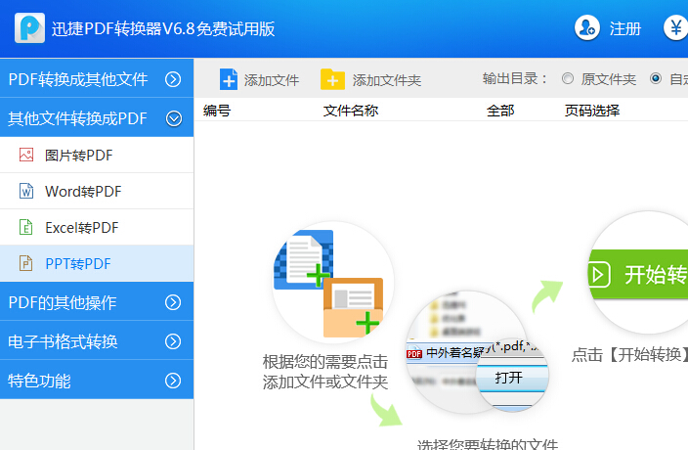This screenshot has width=688, height=450.
Task: Click the Excel转PDF spreadsheet icon
Action: click(x=26, y=227)
